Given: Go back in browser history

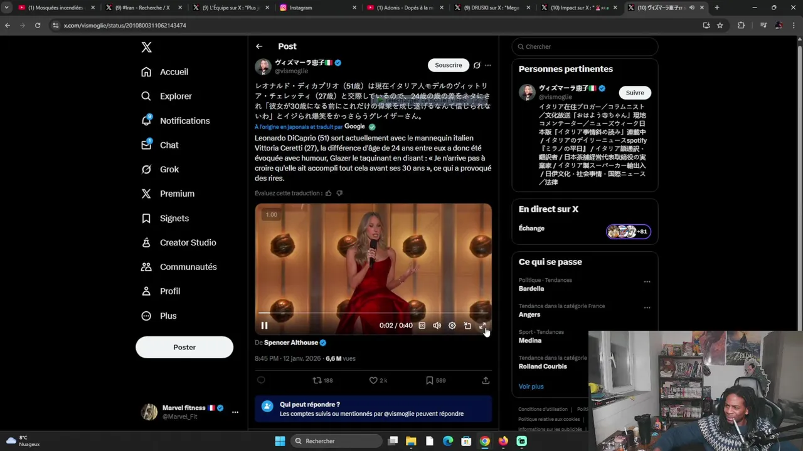Looking at the screenshot, I should click(8, 25).
